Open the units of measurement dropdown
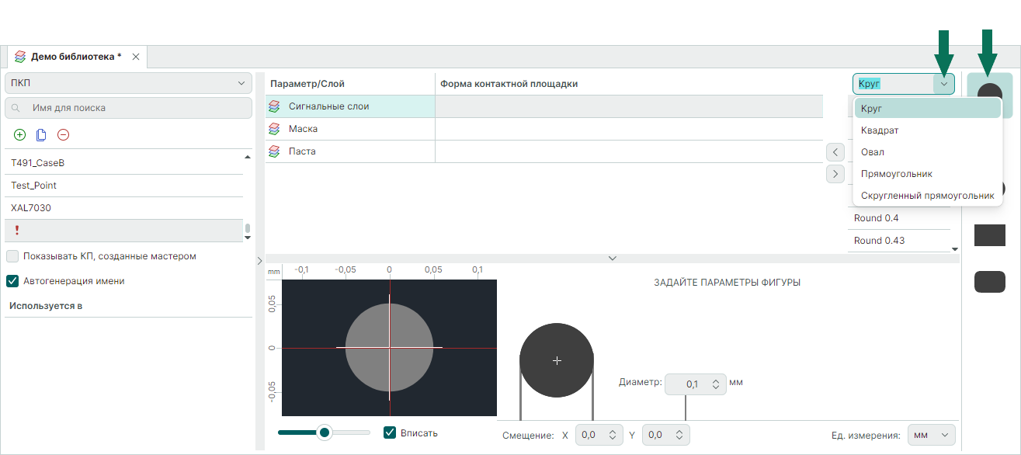The image size is (1021, 455). click(931, 435)
